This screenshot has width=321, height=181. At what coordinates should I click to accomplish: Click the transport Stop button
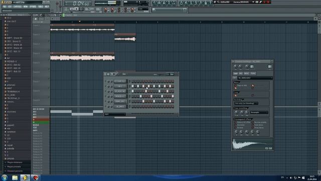click(76, 9)
